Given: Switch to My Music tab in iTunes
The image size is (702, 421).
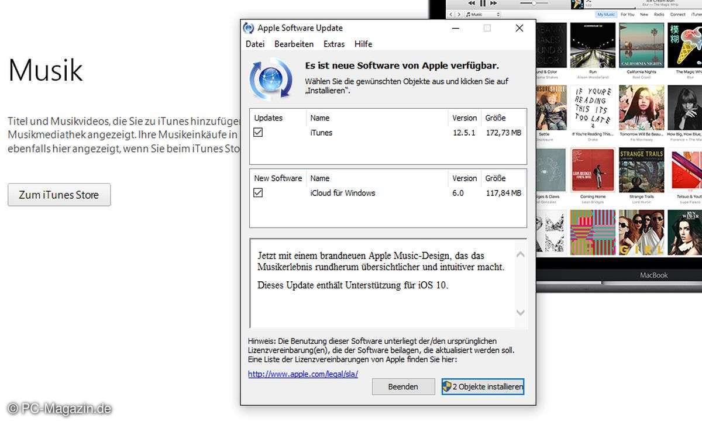Looking at the screenshot, I should click(x=606, y=15).
